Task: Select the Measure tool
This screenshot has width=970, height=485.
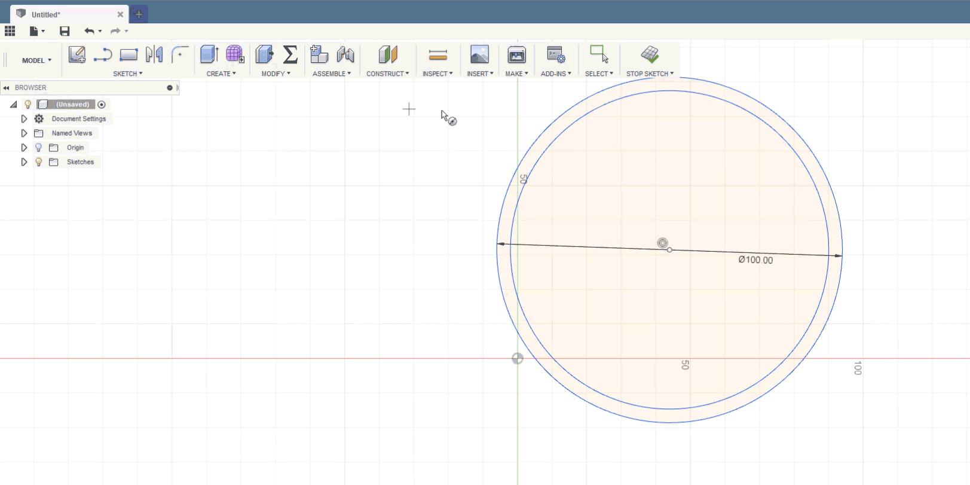Action: point(438,56)
